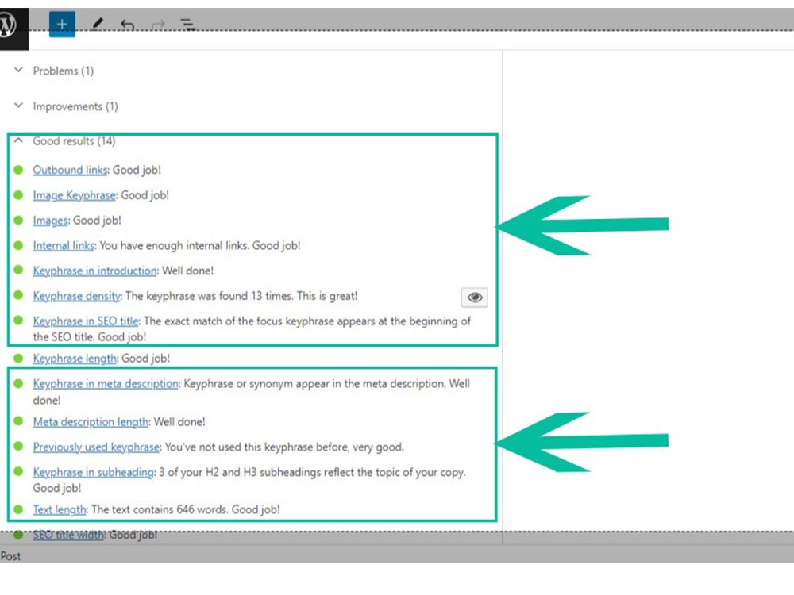Redo the last change

pyautogui.click(x=159, y=24)
